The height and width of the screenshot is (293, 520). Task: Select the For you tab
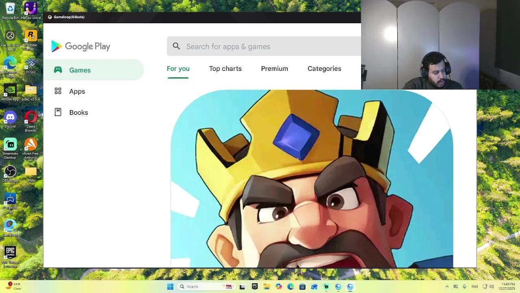pyautogui.click(x=178, y=69)
